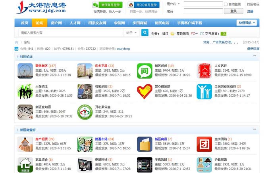
Task: Open new member searching profile link
Action: tap(123, 49)
